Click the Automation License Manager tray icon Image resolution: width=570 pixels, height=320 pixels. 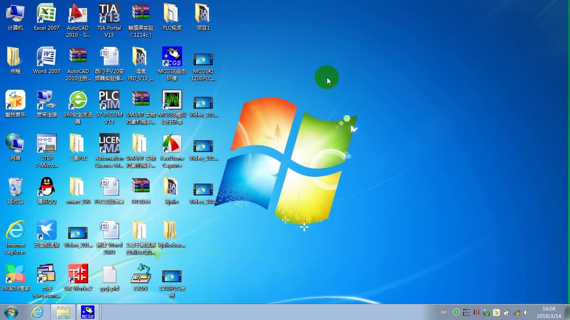[x=467, y=312]
